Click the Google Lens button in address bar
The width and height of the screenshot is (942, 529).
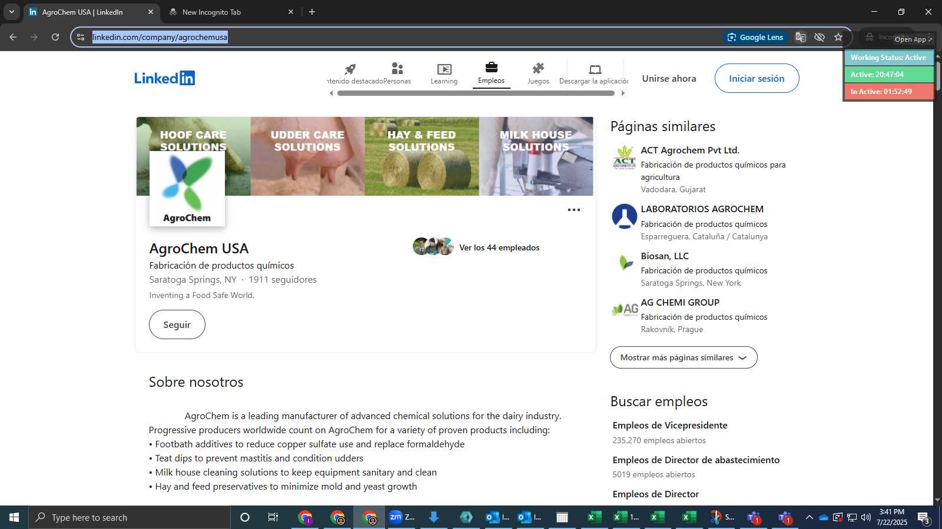(x=755, y=37)
